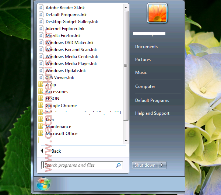Click the Maintenance folder icon
Image resolution: width=221 pixels, height=195 pixels.
[41, 126]
